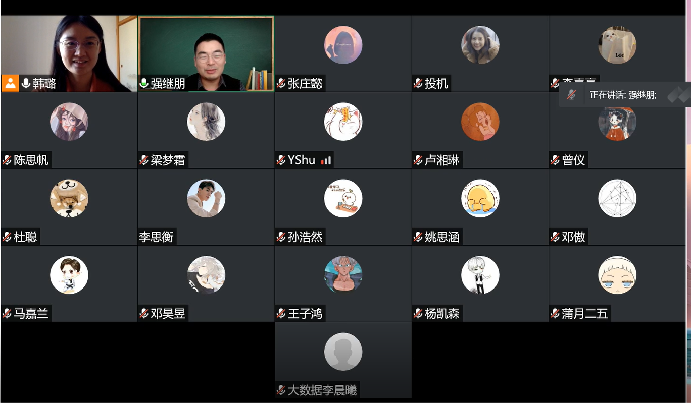The height and width of the screenshot is (403, 691).
Task: Select 韩璐's video feed
Action: [x=69, y=53]
